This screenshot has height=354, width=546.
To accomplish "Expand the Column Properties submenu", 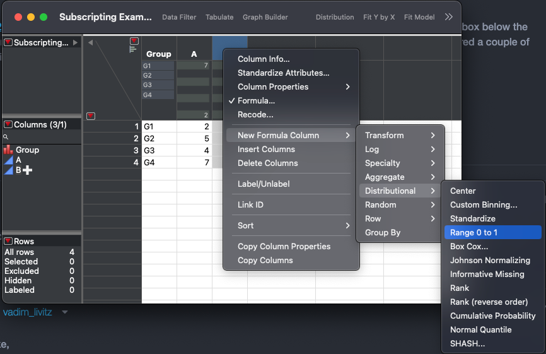I will (x=291, y=86).
